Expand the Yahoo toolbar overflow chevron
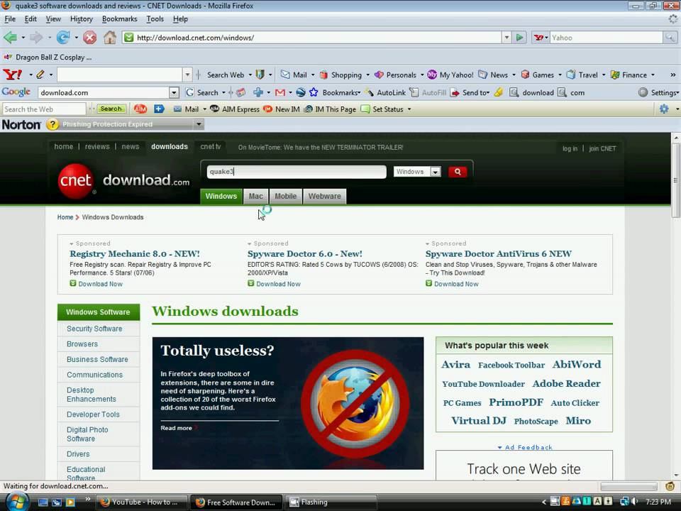681x511 pixels. click(672, 75)
